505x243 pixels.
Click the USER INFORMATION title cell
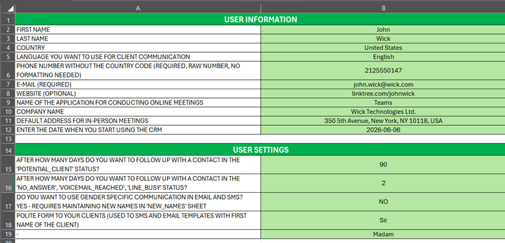[x=260, y=19]
